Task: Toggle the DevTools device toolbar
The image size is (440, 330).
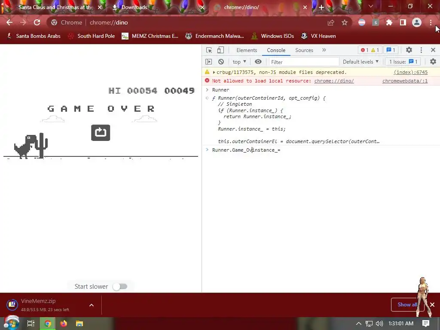Action: pos(220,50)
